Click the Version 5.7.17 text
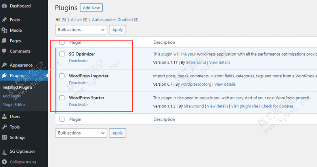 coord(165,62)
